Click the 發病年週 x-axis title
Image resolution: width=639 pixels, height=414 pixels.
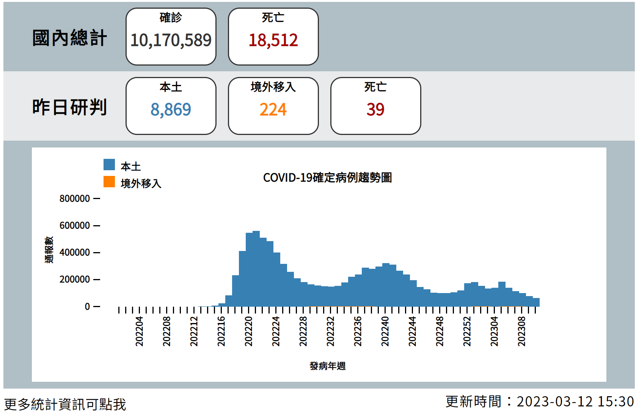[x=327, y=366]
